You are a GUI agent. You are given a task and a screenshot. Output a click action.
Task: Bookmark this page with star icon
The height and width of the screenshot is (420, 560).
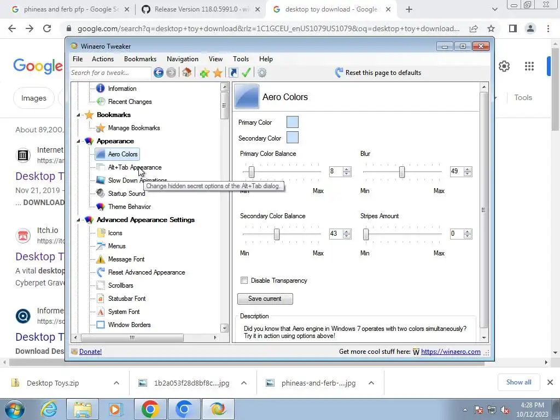tap(491, 28)
